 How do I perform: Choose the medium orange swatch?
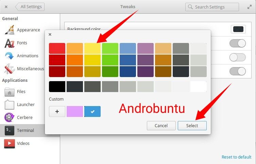[x=75, y=60]
